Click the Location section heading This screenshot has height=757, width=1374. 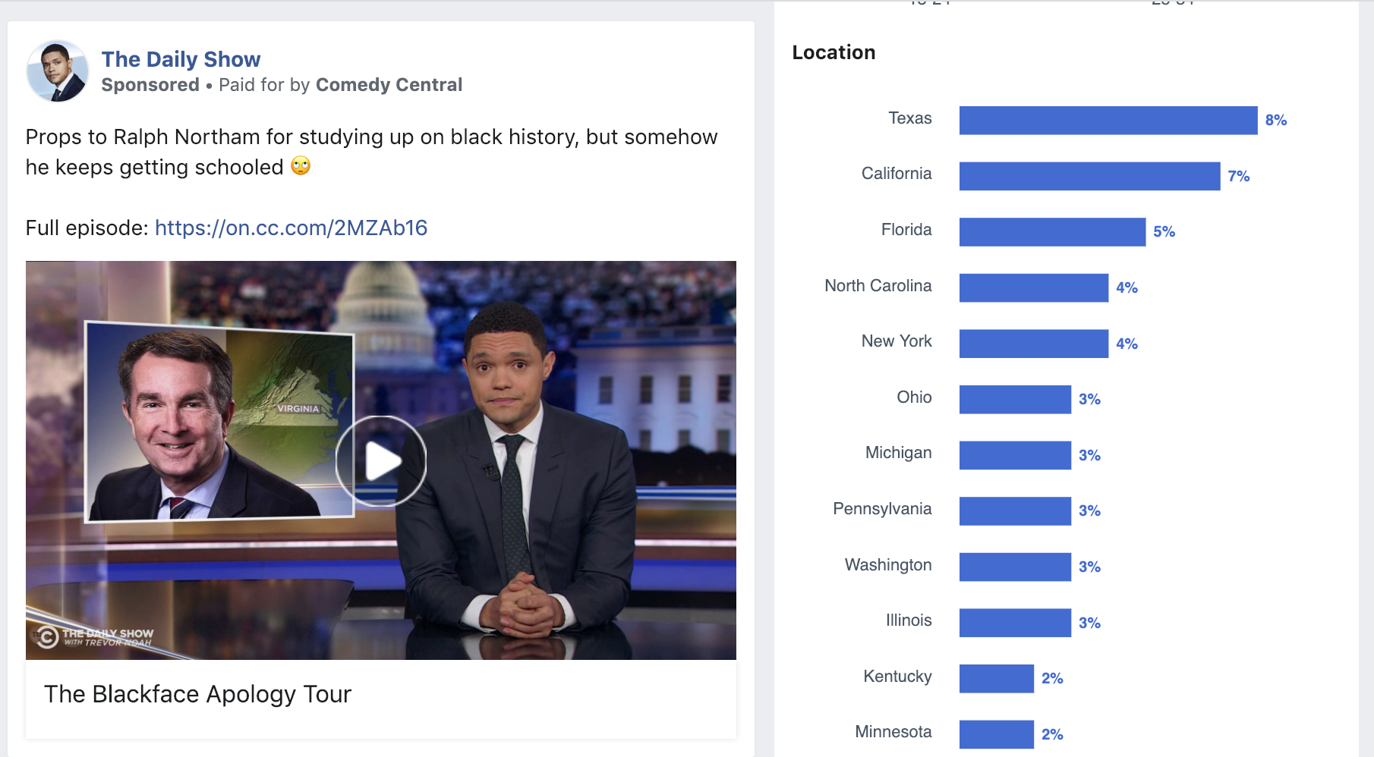pyautogui.click(x=834, y=52)
